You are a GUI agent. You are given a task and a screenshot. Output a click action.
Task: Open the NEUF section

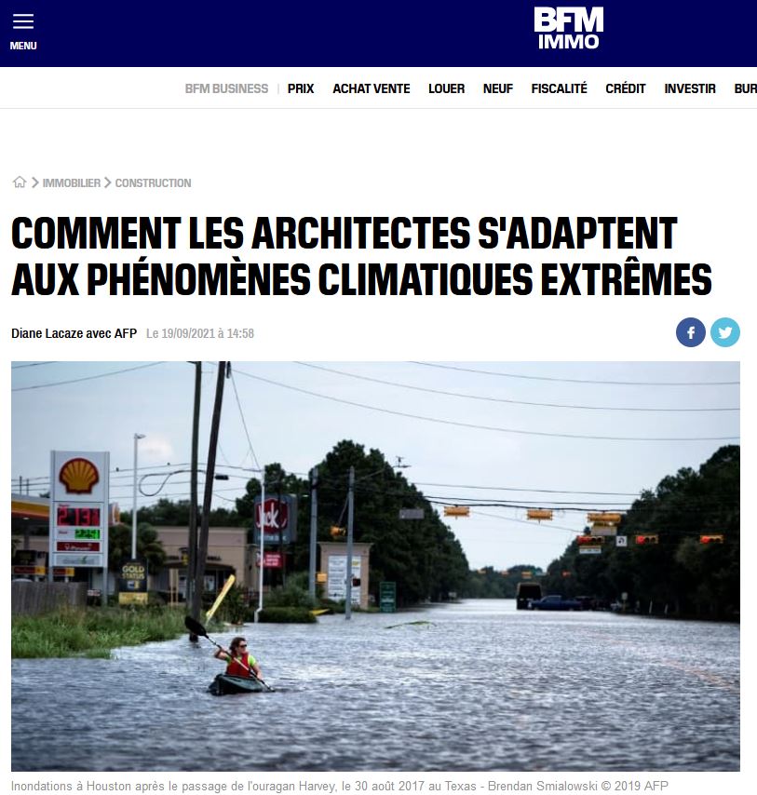pos(498,88)
